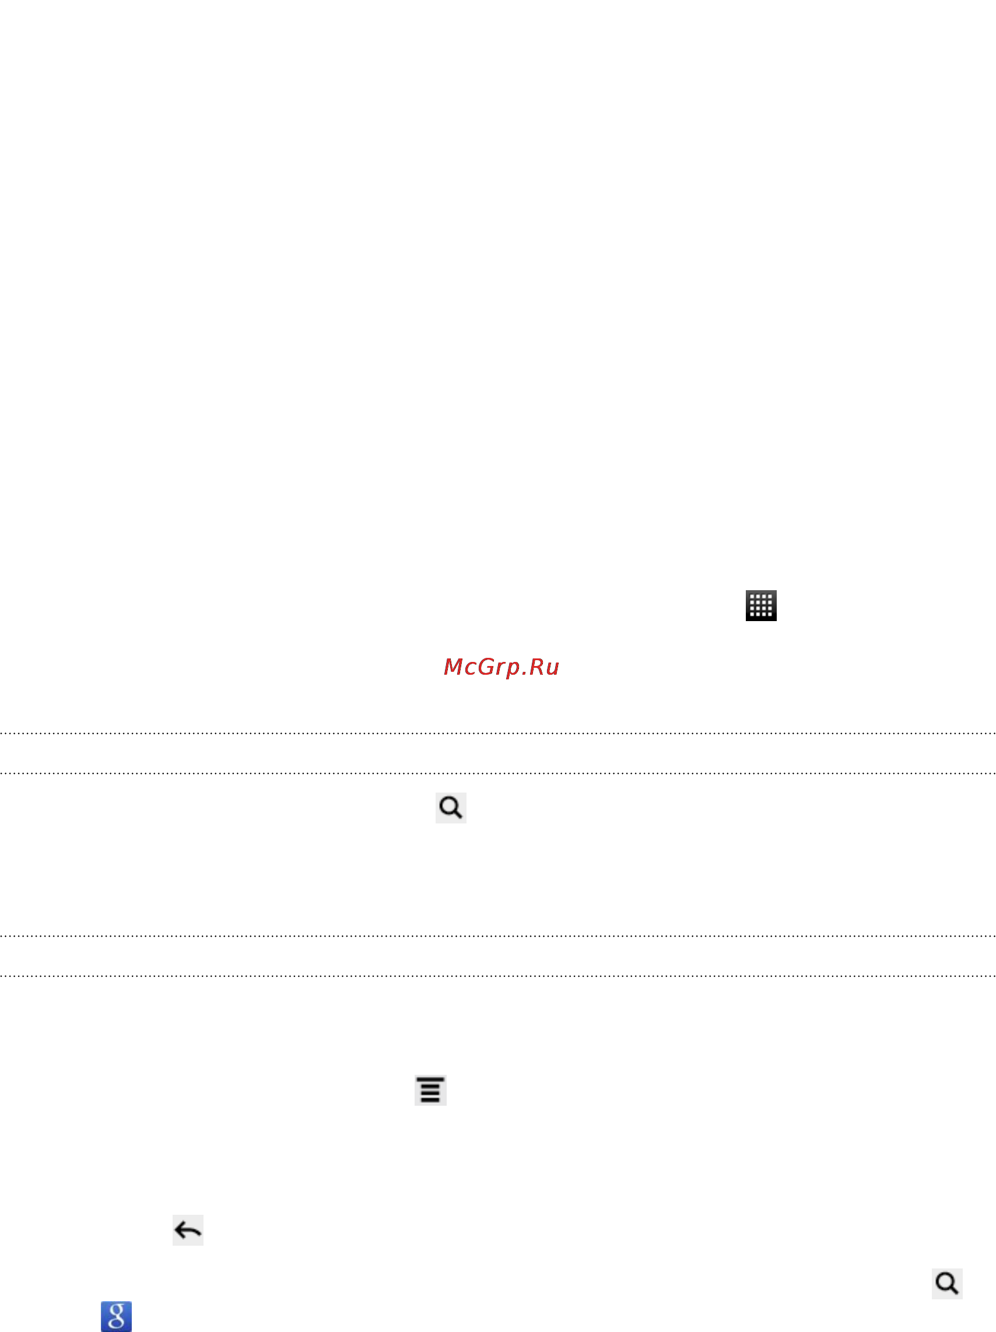Open options with the menu lines icon
Image resolution: width=996 pixels, height=1332 pixels.
point(430,1090)
